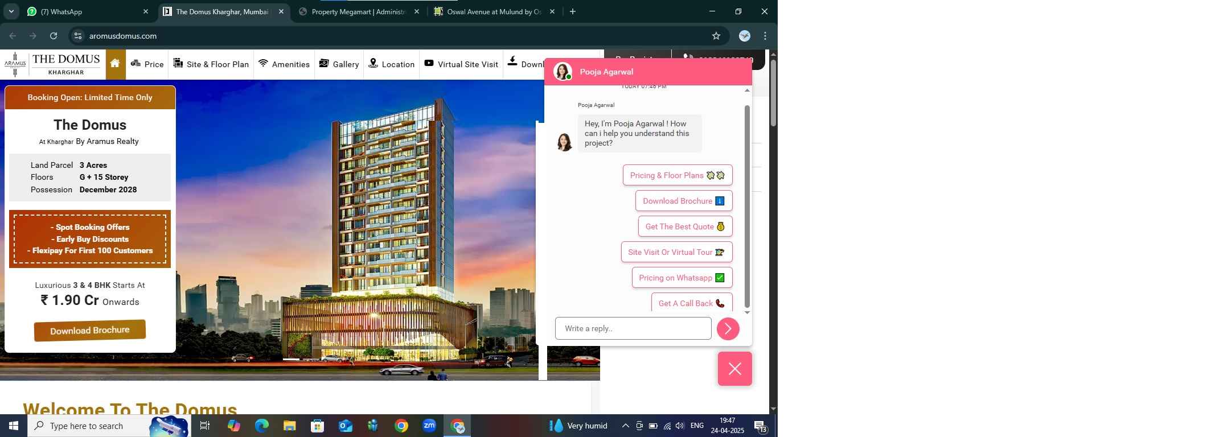Chat window scrollbar up arrow
Viewport: 1207px width, 437px height.
point(748,90)
